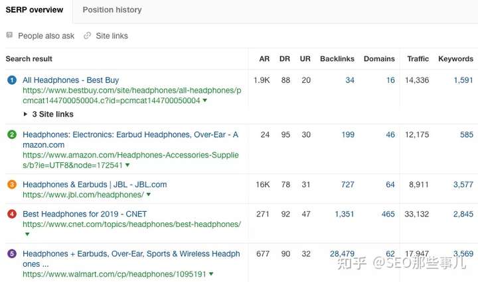Switch to the Position history tab

tap(112, 10)
